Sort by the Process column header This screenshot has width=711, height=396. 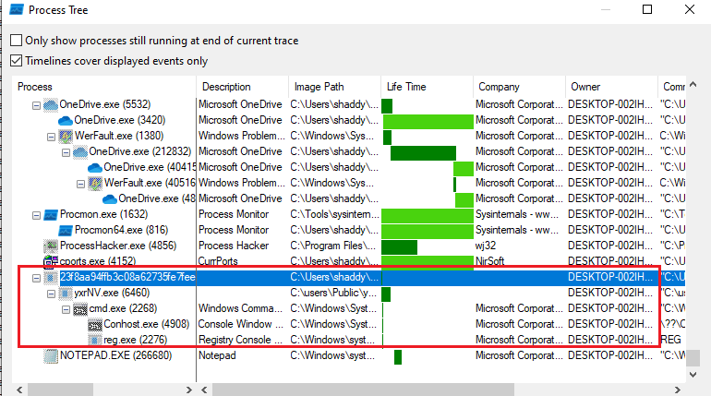104,87
